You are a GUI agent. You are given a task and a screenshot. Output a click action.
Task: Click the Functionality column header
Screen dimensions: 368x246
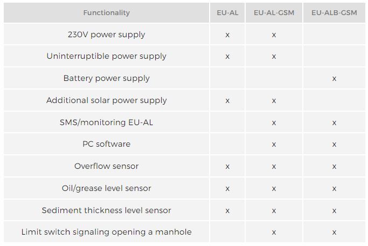click(x=107, y=12)
